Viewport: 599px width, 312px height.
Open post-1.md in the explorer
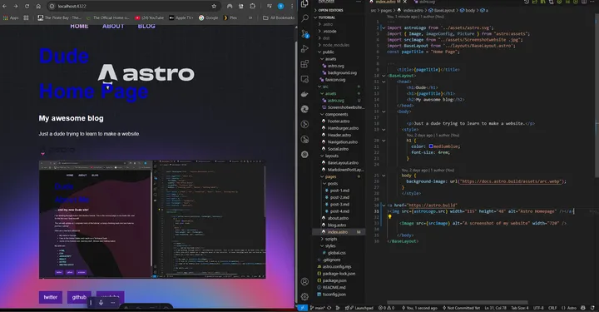pos(339,191)
